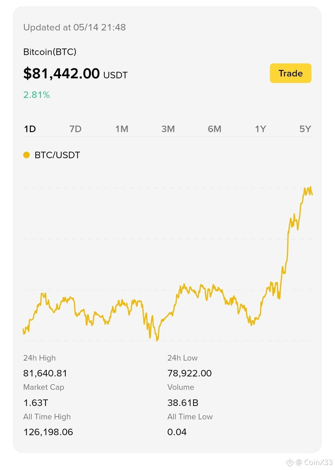This screenshot has height=470, width=335.
Task: Show the 5Y price chart
Action: [305, 129]
